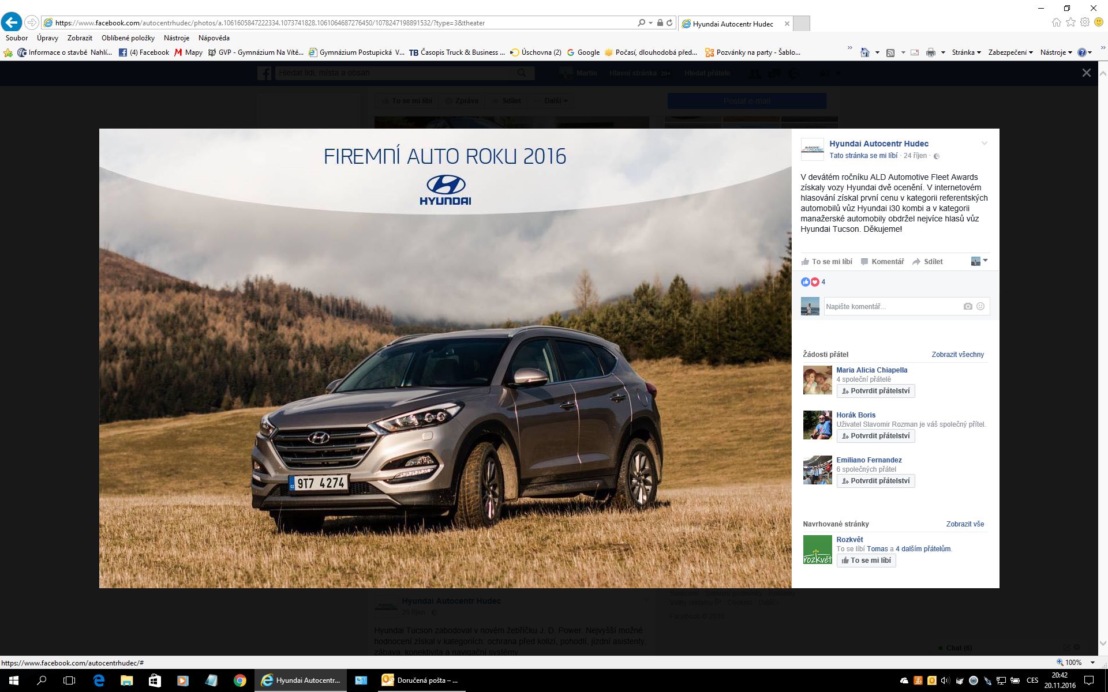Click the RSS feeds icon
1108x692 pixels.
pos(890,52)
